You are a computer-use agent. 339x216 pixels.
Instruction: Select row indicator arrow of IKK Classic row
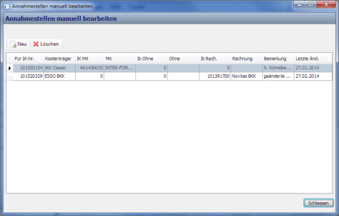click(x=10, y=68)
